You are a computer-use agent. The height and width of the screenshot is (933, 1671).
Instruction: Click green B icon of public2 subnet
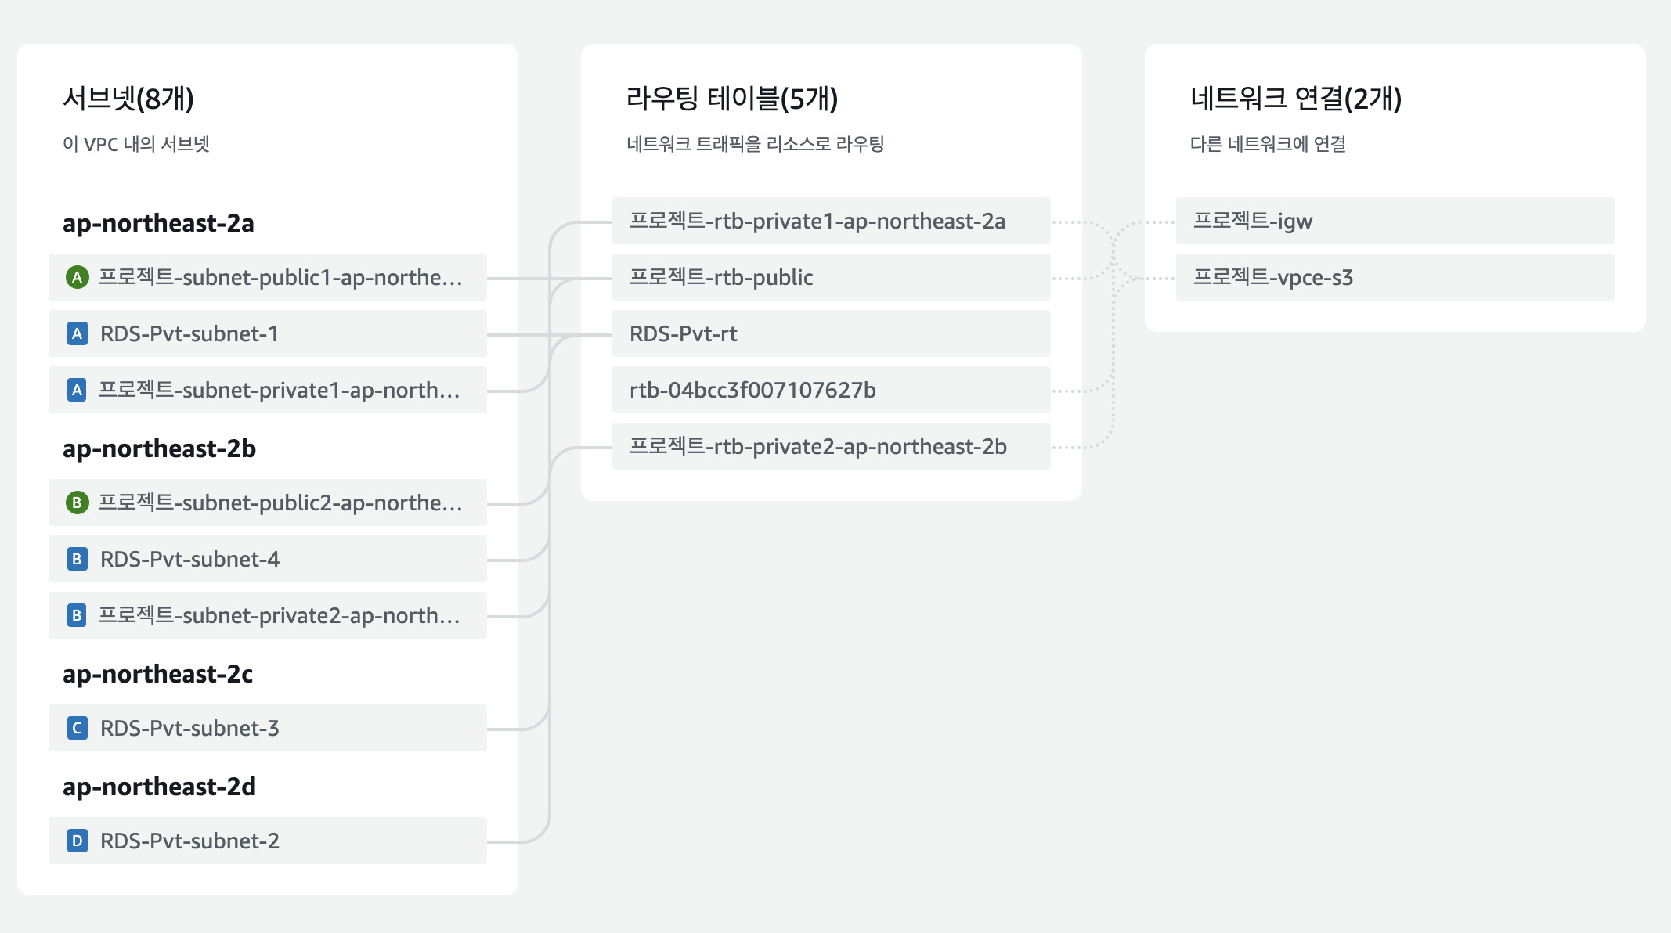(77, 503)
